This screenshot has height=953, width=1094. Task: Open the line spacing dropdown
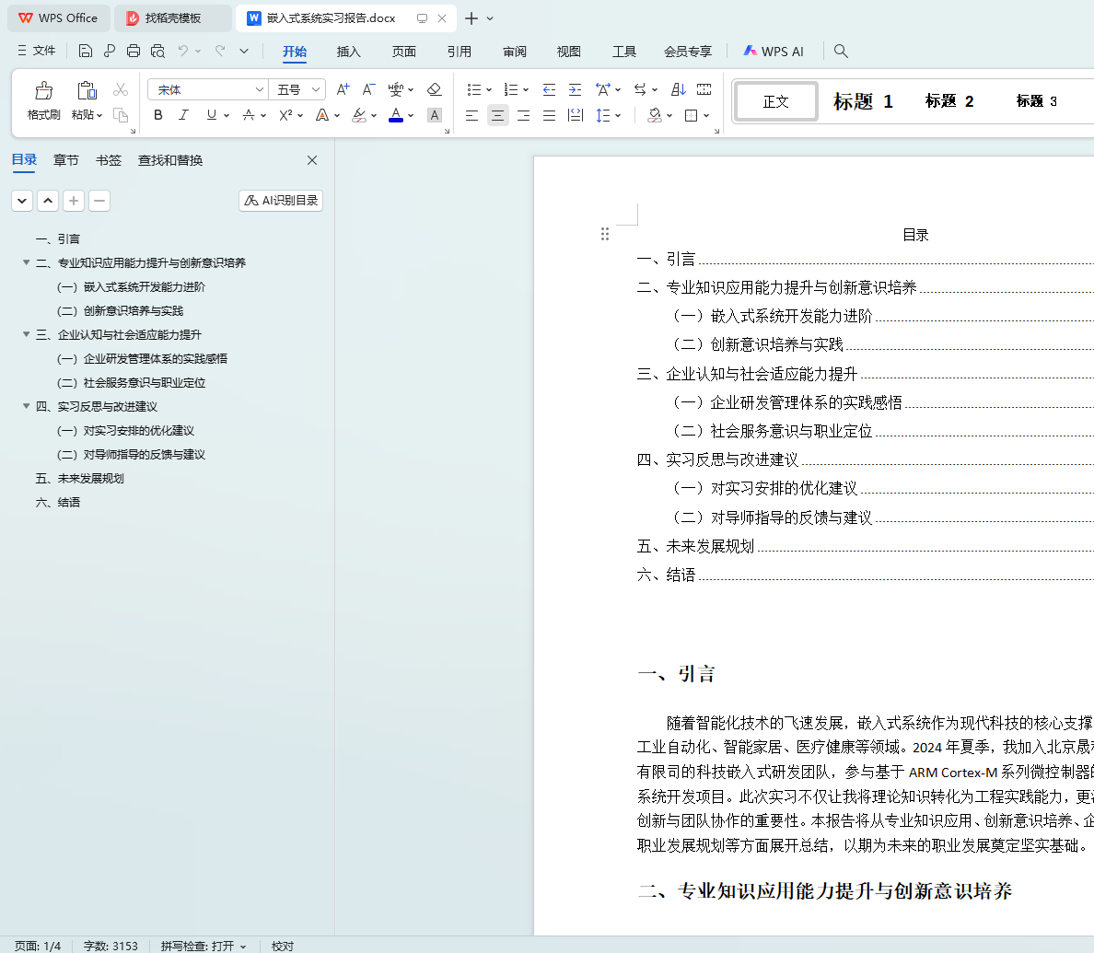coord(618,116)
